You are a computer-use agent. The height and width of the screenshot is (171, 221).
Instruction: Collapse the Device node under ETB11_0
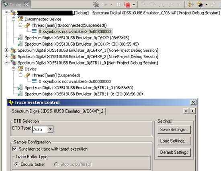(x=13, y=69)
